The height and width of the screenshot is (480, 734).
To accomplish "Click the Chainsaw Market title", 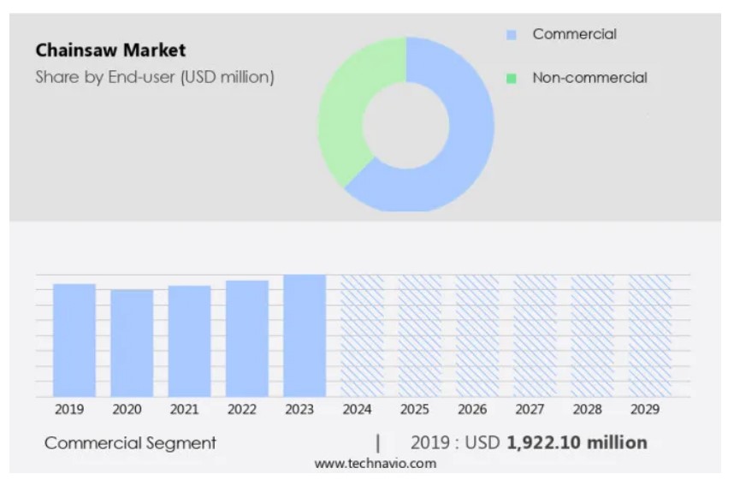I will [x=110, y=50].
